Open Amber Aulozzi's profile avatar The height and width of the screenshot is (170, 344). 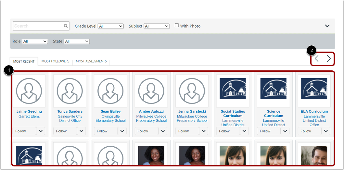click(x=151, y=91)
